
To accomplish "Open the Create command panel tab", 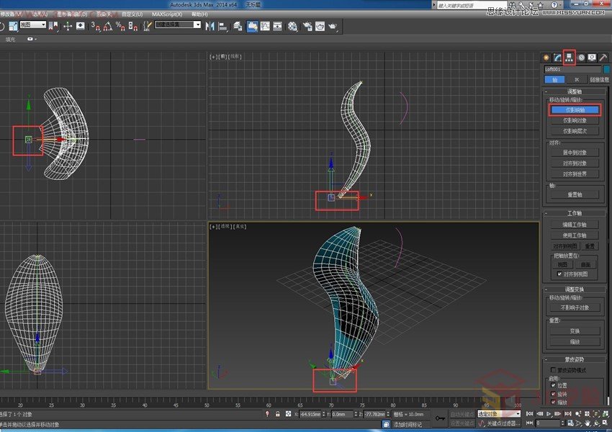I will (546, 58).
